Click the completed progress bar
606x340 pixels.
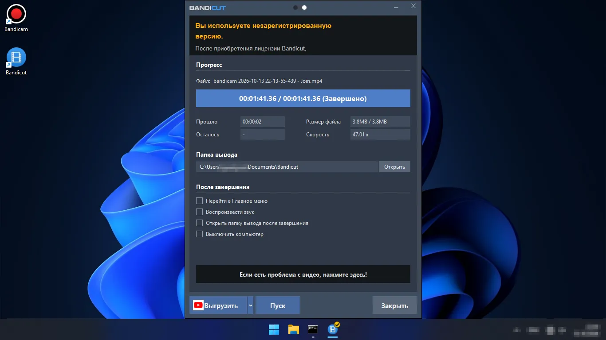pyautogui.click(x=303, y=98)
